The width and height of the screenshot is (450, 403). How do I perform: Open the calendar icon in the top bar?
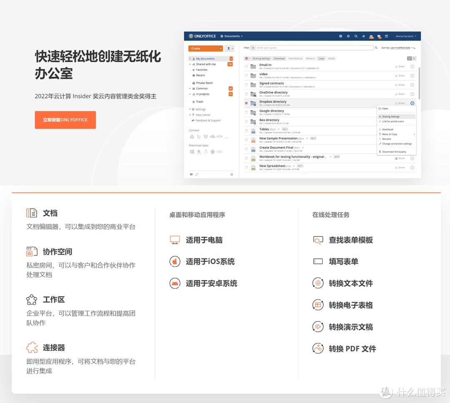pyautogui.click(x=387, y=36)
